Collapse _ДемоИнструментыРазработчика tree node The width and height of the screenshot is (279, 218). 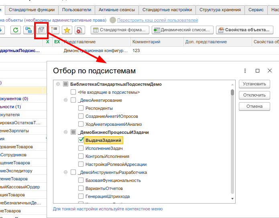[66, 172]
